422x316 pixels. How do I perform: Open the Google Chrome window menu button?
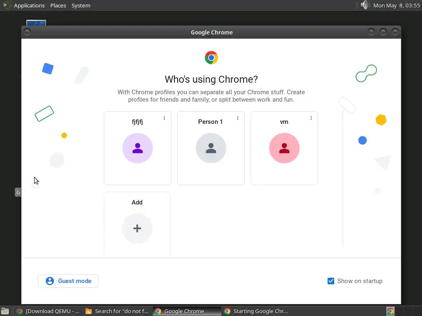(x=27, y=32)
